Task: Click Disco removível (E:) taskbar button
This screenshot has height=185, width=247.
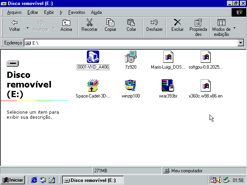Action: click(93, 180)
